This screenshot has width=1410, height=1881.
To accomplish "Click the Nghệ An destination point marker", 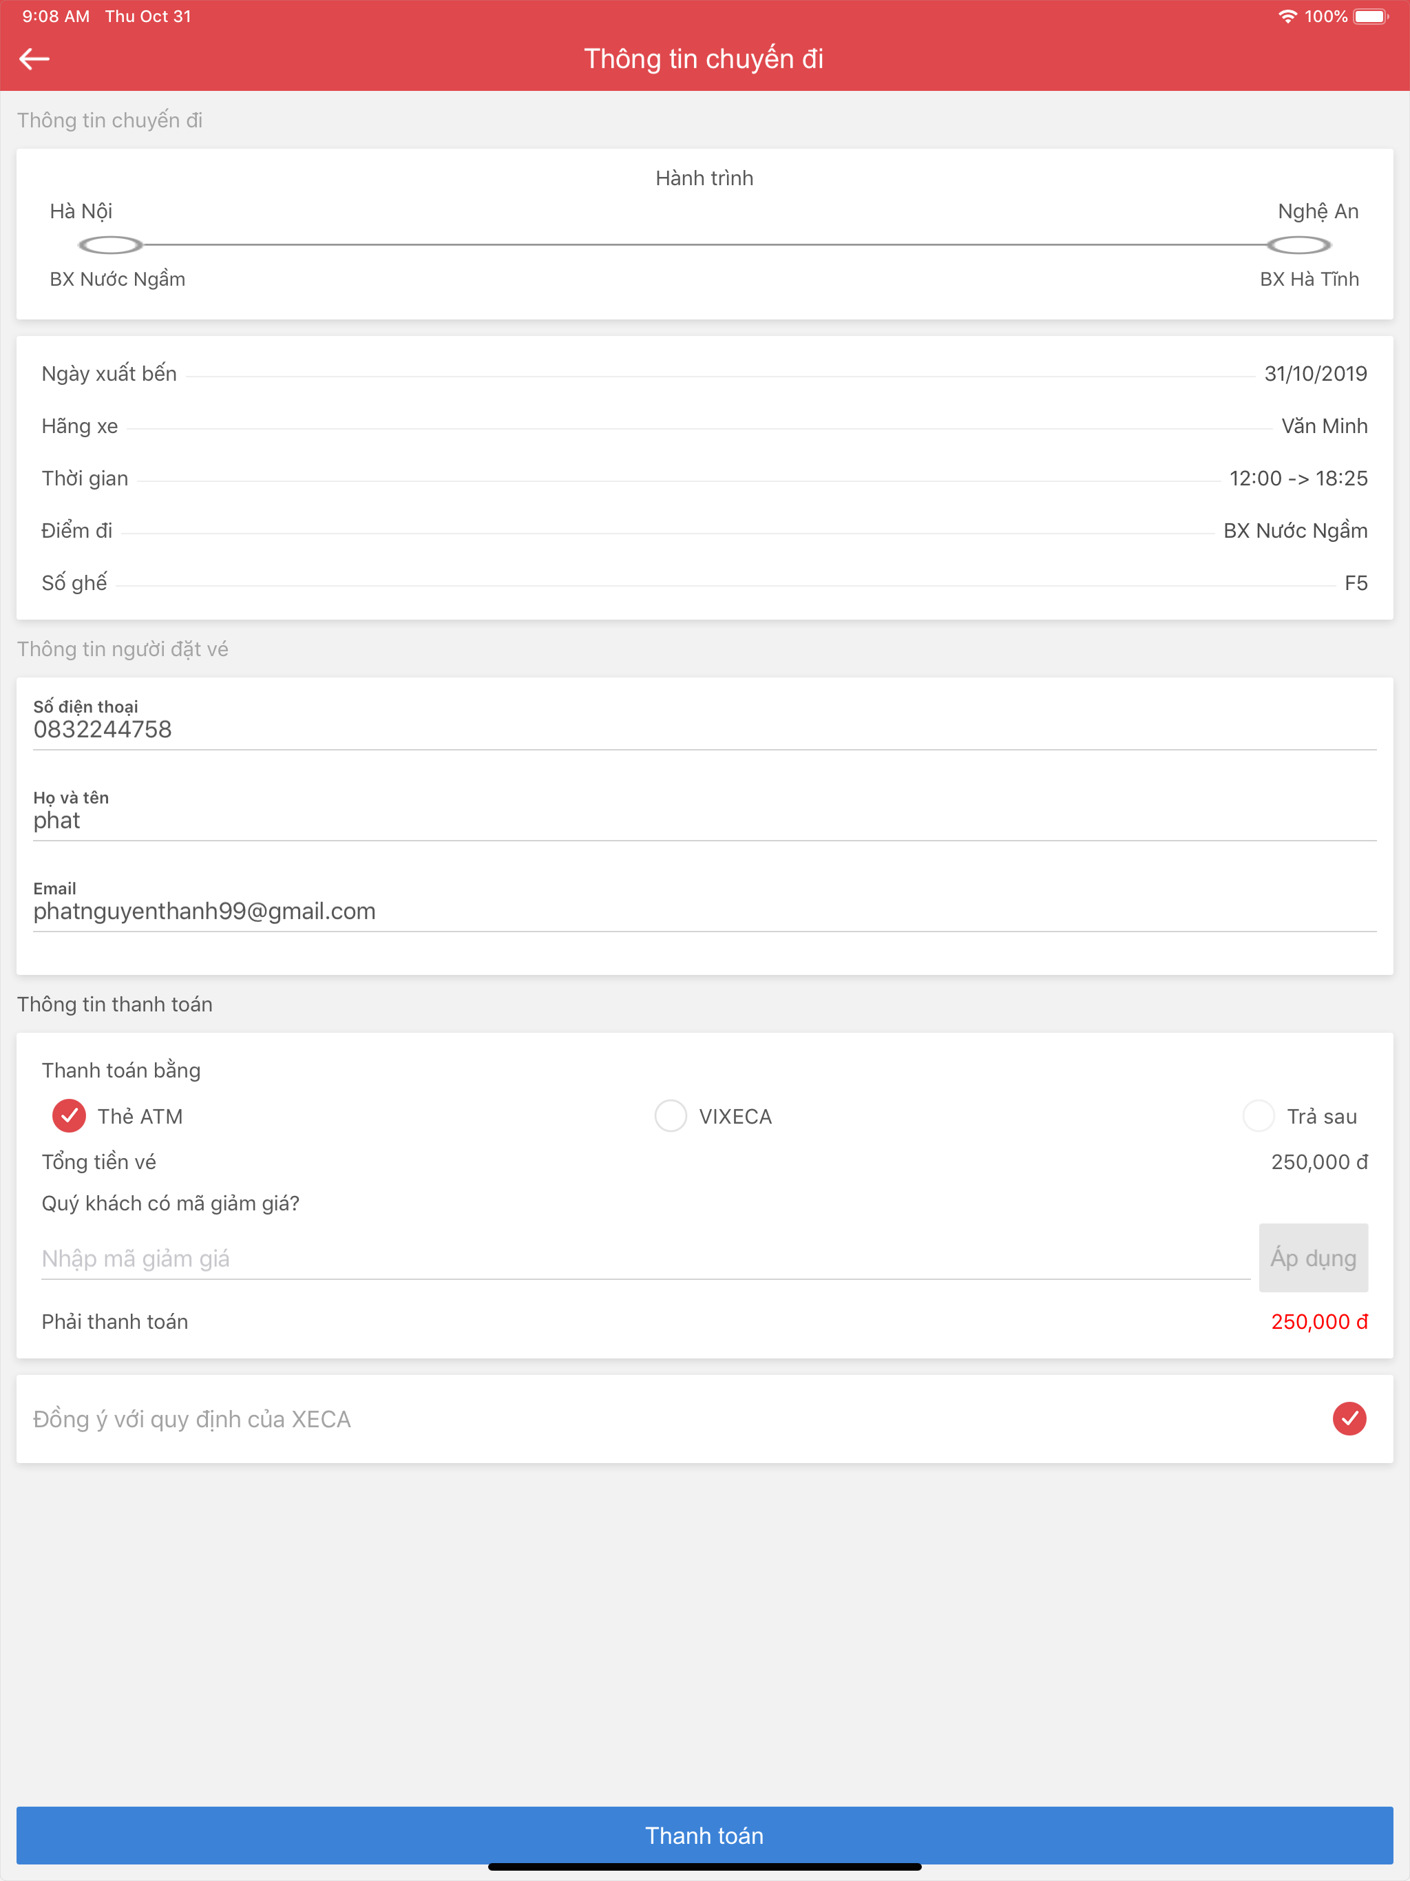I will pos(1298,246).
